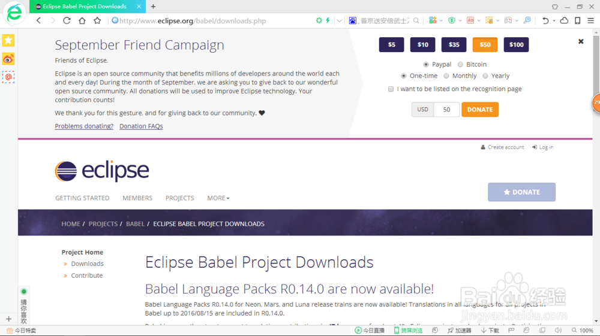
Task: Open the green shield payment security icon
Action: pyautogui.click(x=452, y=20)
